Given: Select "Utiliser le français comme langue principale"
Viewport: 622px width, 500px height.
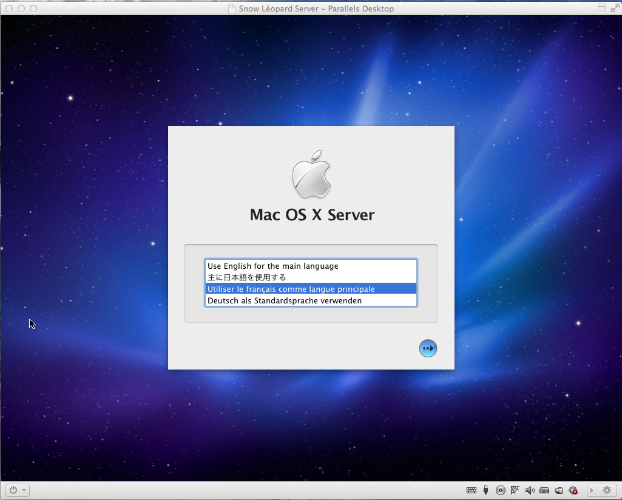Looking at the screenshot, I should click(311, 289).
